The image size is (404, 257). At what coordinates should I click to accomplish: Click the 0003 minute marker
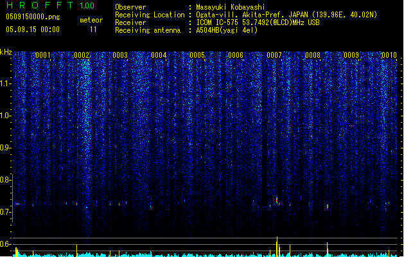[120, 55]
